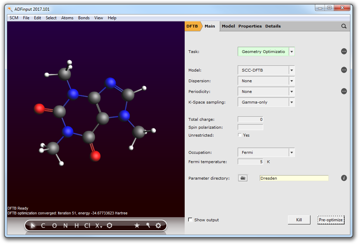359x244 pixels.
Task: Open the Edit menu
Action: click(x=38, y=18)
